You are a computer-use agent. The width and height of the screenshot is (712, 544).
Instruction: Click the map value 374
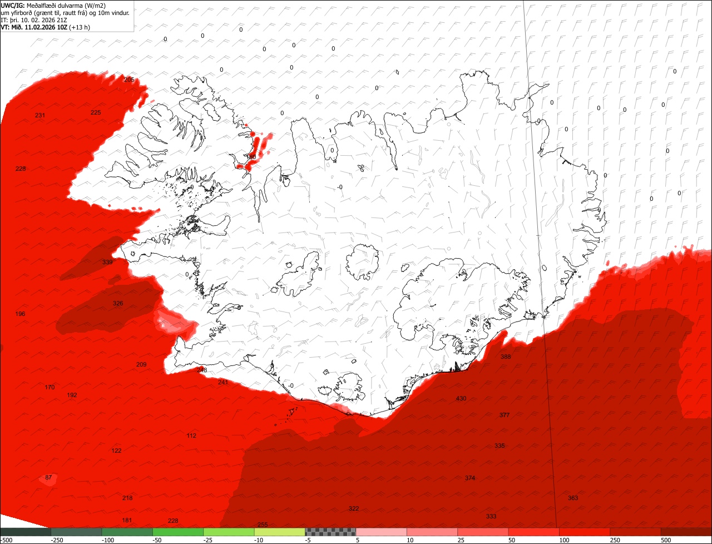click(470, 478)
